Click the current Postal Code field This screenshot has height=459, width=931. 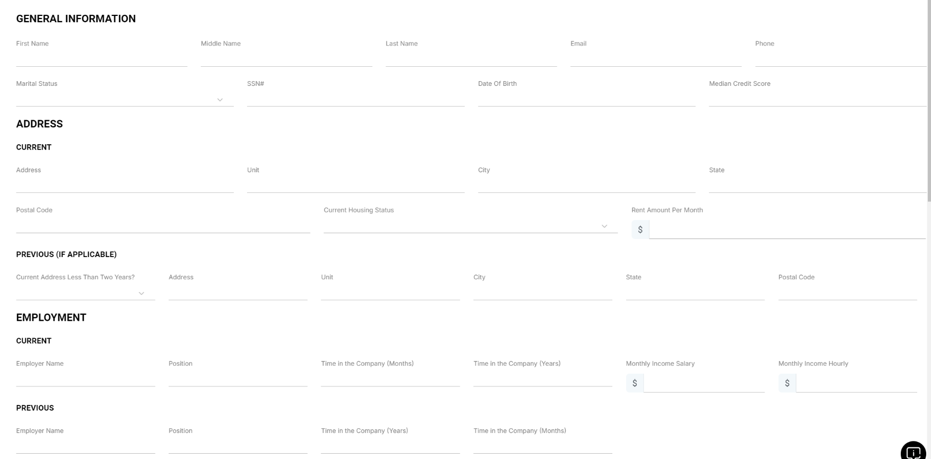point(163,226)
